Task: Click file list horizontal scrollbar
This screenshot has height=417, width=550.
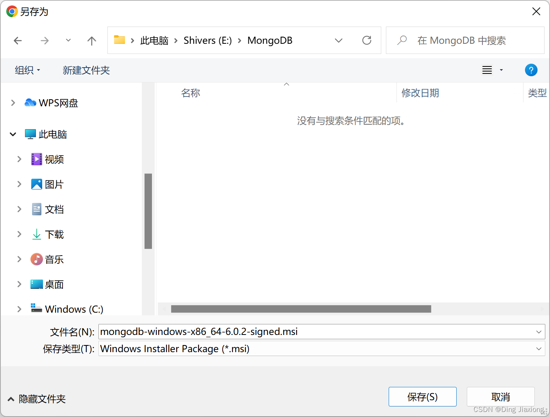Action: point(301,309)
